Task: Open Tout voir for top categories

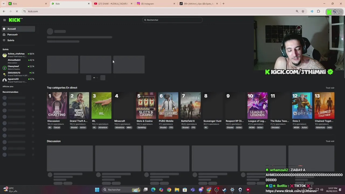Action: 330,88
